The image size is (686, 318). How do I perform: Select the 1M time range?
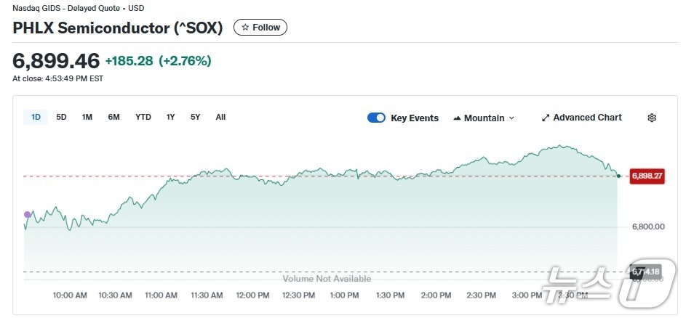tap(87, 117)
